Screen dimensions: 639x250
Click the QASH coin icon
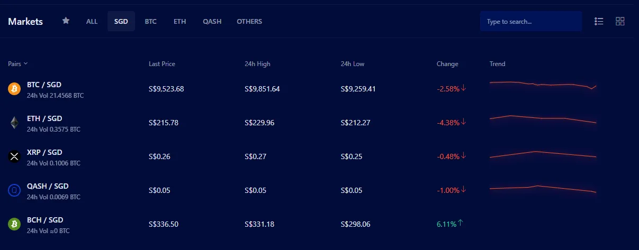pyautogui.click(x=14, y=190)
